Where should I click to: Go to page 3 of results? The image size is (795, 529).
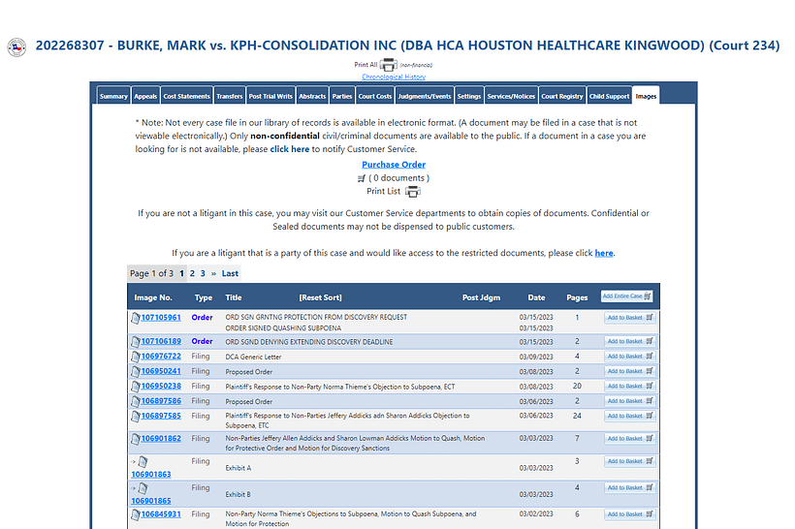203,273
